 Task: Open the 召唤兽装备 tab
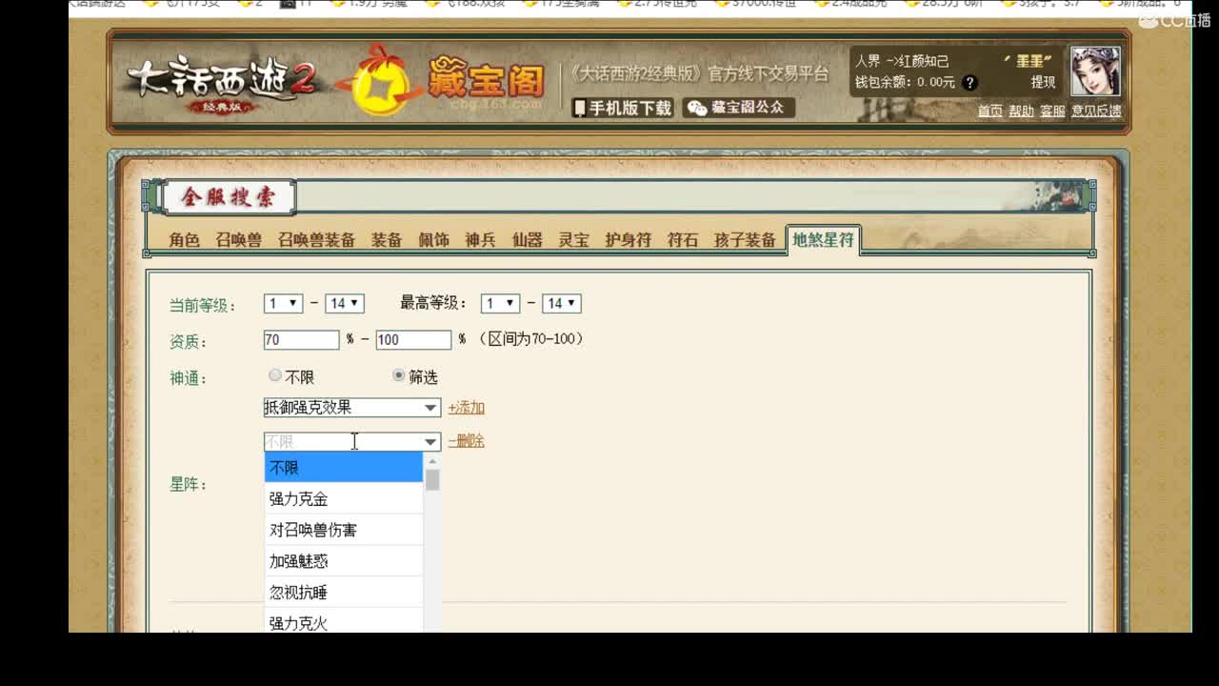tap(316, 240)
